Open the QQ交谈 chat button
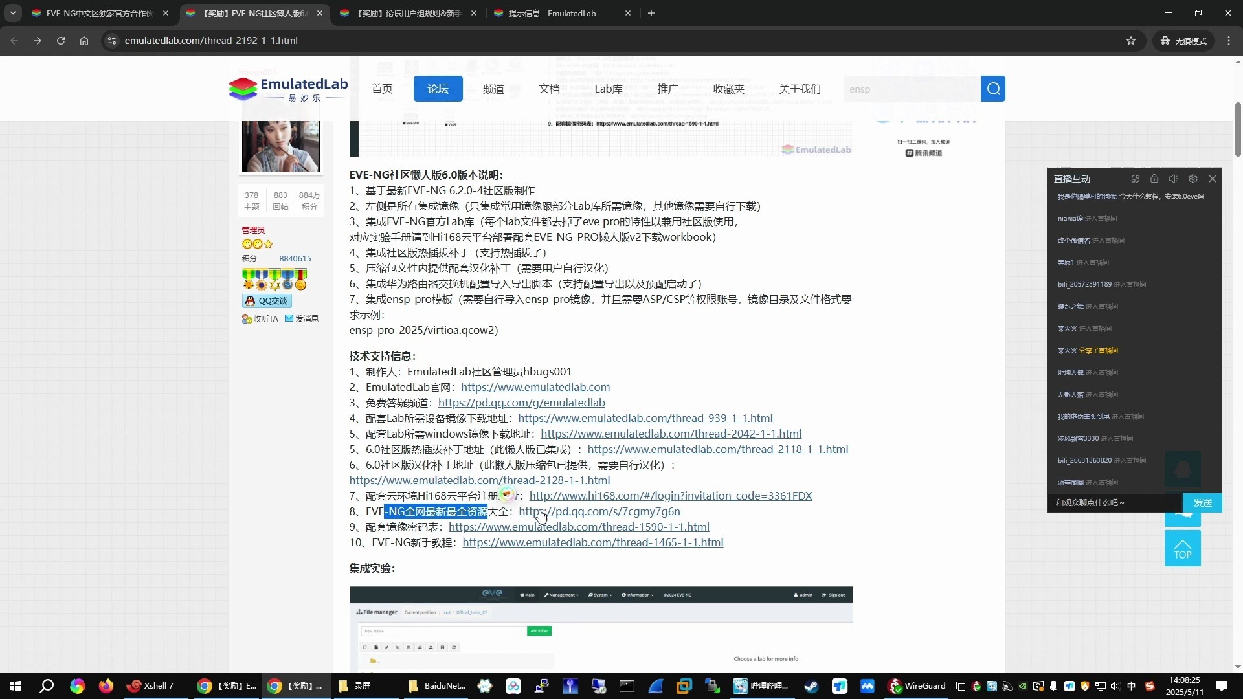Screen dimensions: 1243x699 [267, 301]
